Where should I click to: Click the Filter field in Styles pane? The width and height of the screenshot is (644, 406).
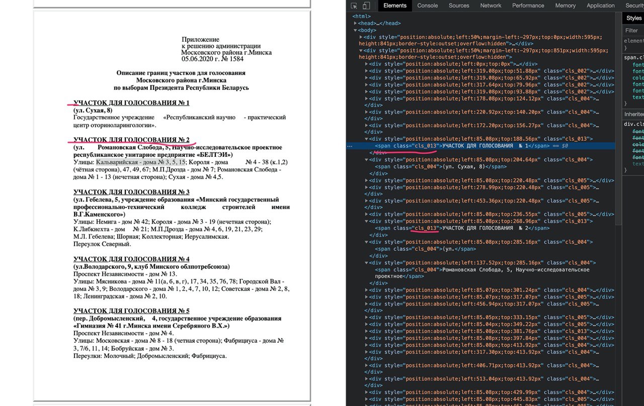point(634,31)
